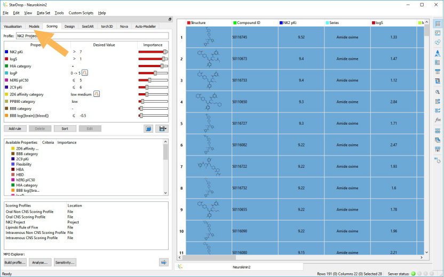Select Intravenous CNS Scoring Profile
The image size is (444, 277).
(31, 238)
